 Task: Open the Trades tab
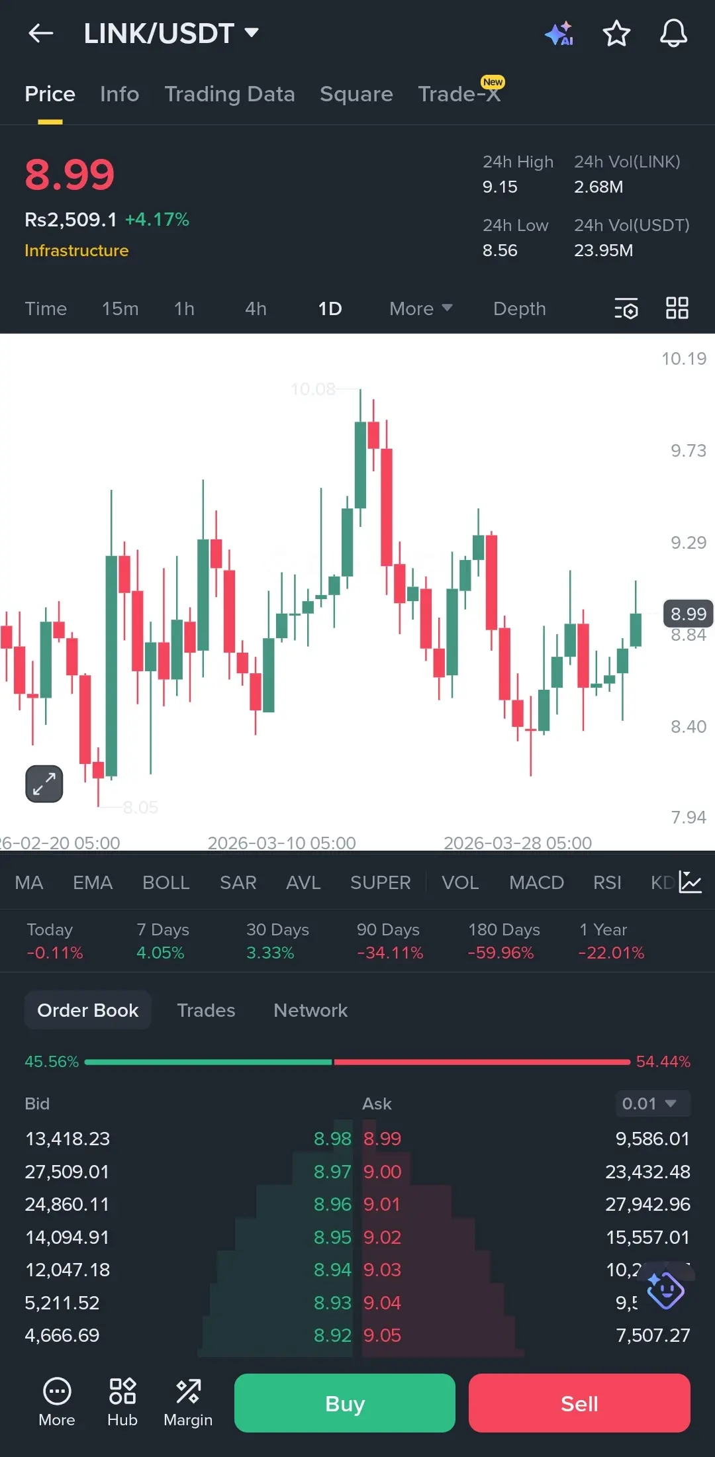pyautogui.click(x=206, y=1010)
